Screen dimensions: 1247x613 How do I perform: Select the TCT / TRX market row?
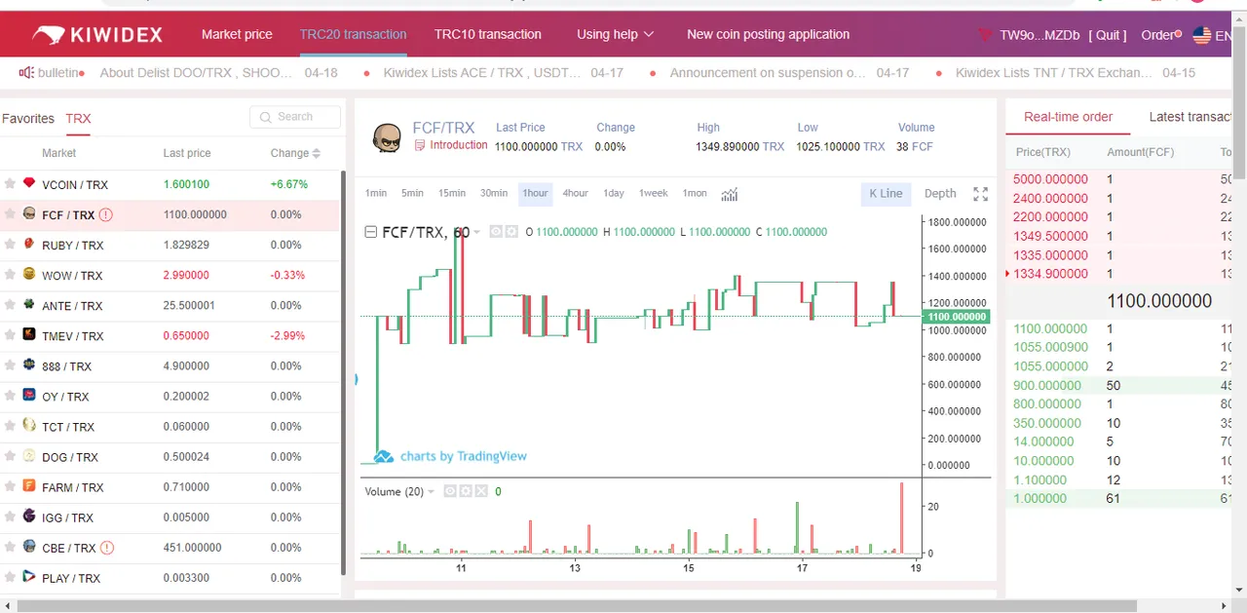tap(169, 426)
